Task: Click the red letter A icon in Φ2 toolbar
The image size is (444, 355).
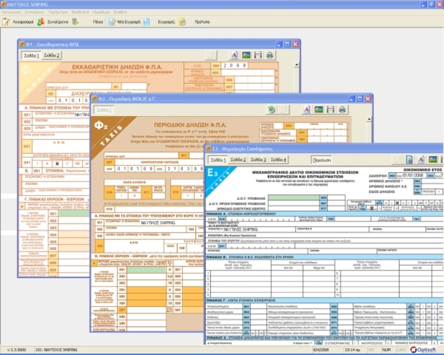Action: pyautogui.click(x=307, y=109)
